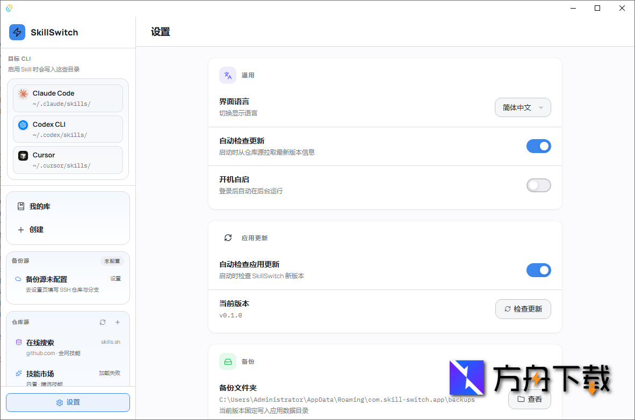This screenshot has height=420, width=635.
Task: Disable 自动检查更新 toggle
Action: pos(538,146)
